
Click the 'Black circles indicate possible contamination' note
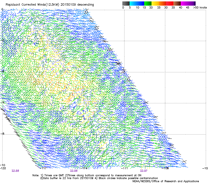point(128,178)
